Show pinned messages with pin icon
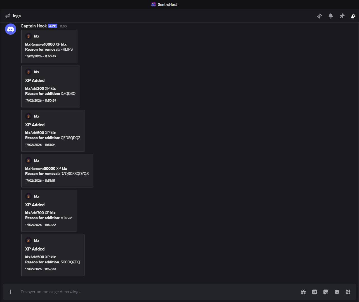The image size is (359, 302). pos(342,16)
